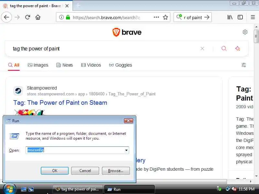Go back with the browser back arrow
The image size is (259, 194).
[x=6, y=17]
